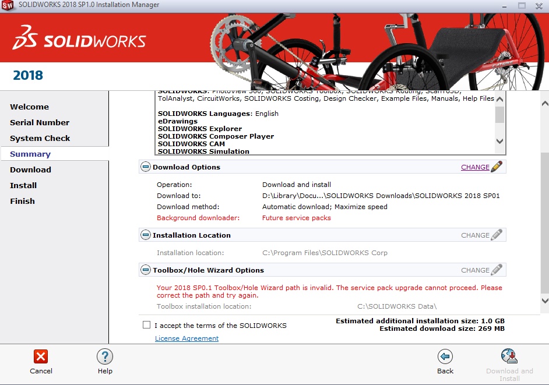Collapse the Installation Location section
Image resolution: width=549 pixels, height=385 pixels.
tap(146, 235)
